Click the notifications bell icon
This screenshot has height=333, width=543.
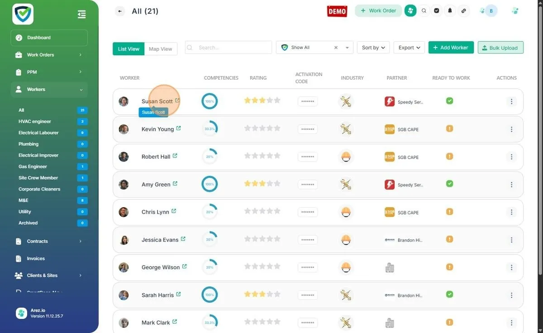[450, 11]
